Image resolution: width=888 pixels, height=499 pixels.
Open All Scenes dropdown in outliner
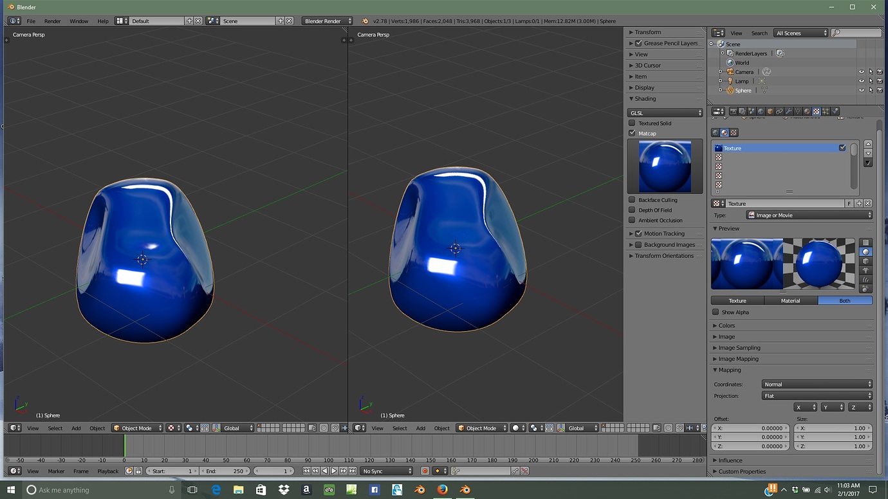click(800, 33)
